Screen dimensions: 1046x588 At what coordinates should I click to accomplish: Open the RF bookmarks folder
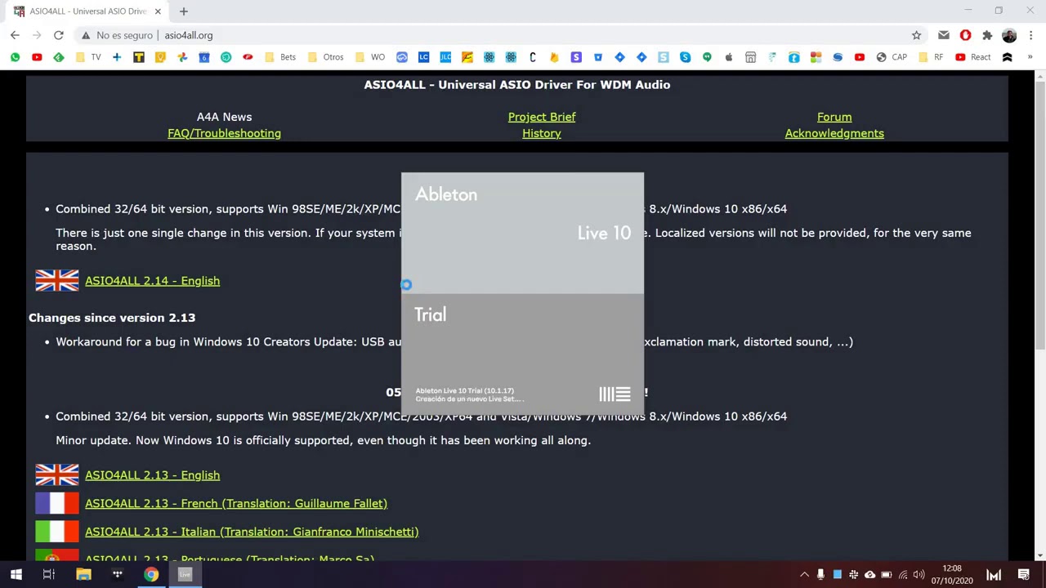tap(931, 57)
